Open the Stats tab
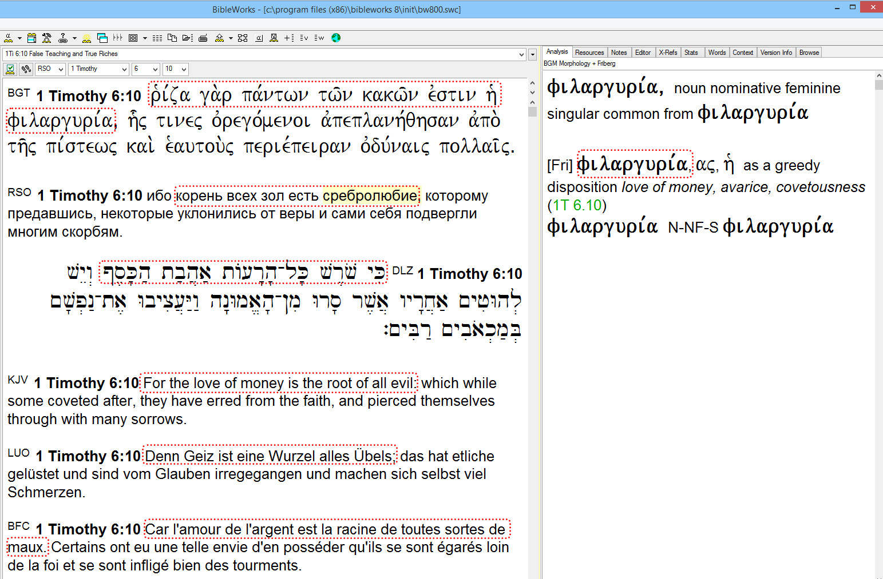Viewport: 883px width, 579px height. tap(691, 53)
